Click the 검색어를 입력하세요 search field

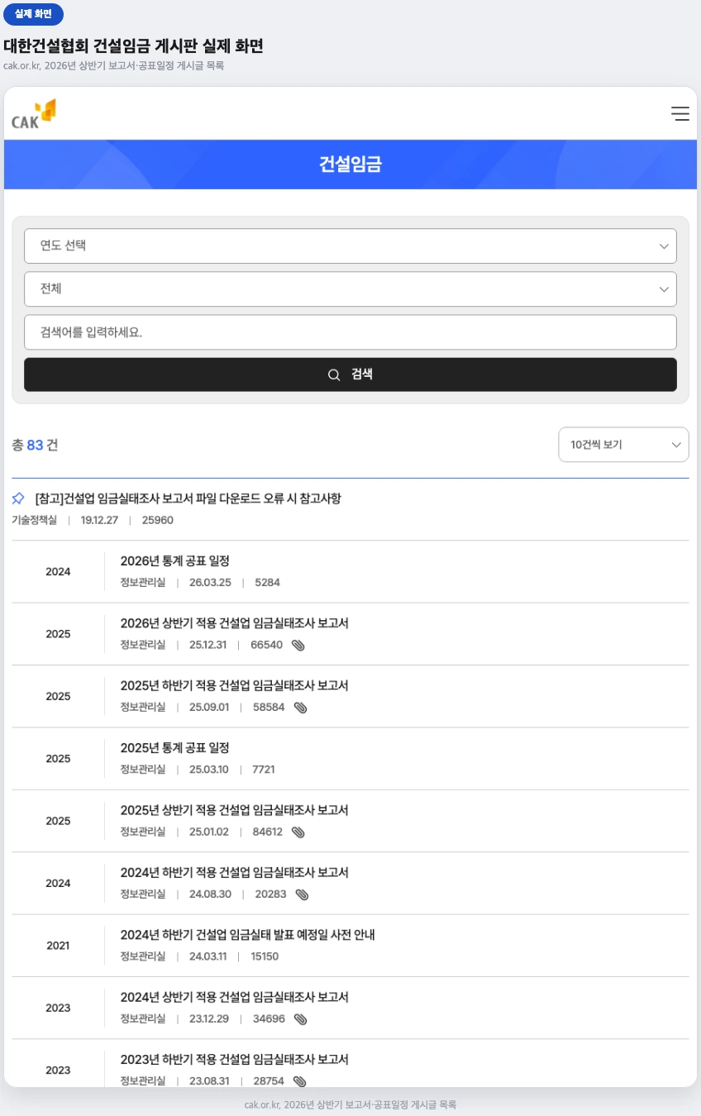point(350,332)
